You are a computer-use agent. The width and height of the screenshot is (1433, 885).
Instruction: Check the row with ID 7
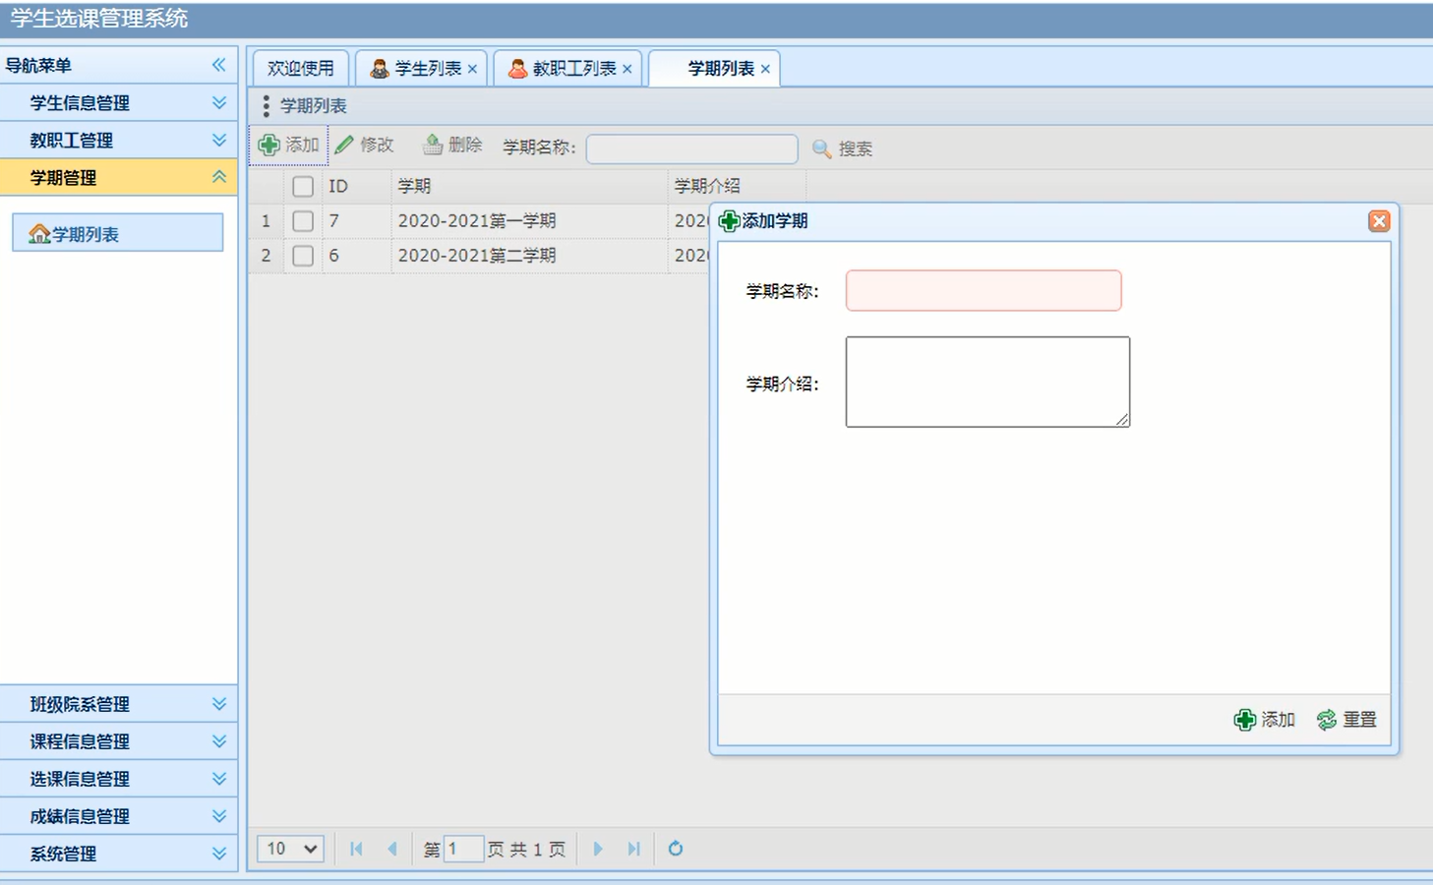click(303, 221)
